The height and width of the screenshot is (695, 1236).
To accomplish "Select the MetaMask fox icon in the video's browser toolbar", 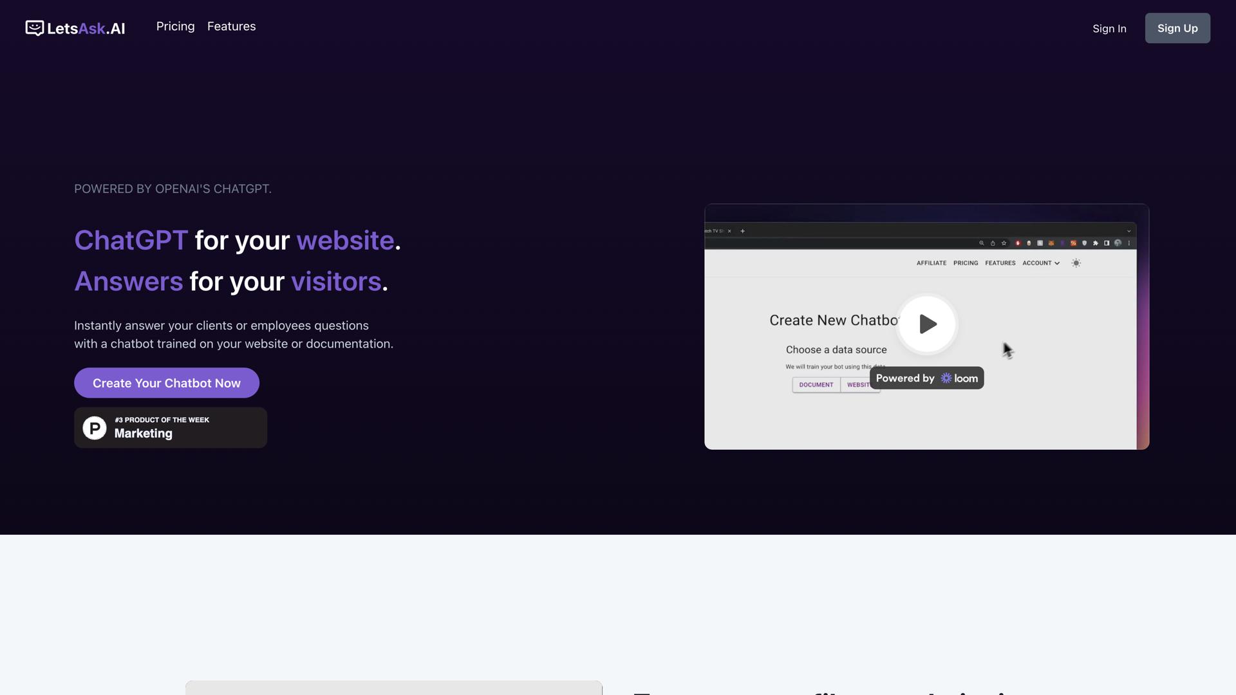I will [x=1051, y=243].
